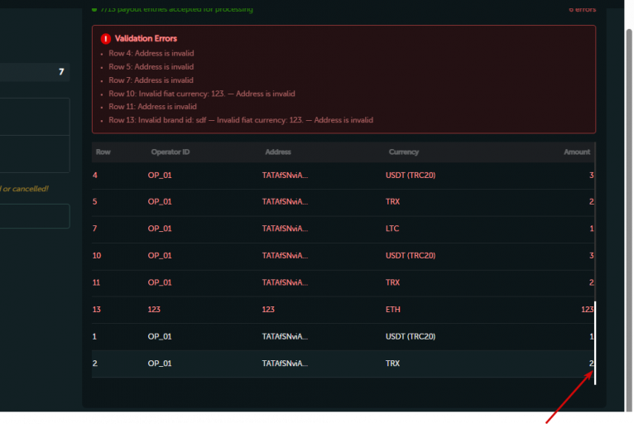Select row number 13 in the table
This screenshot has height=424, width=634.
[97, 310]
